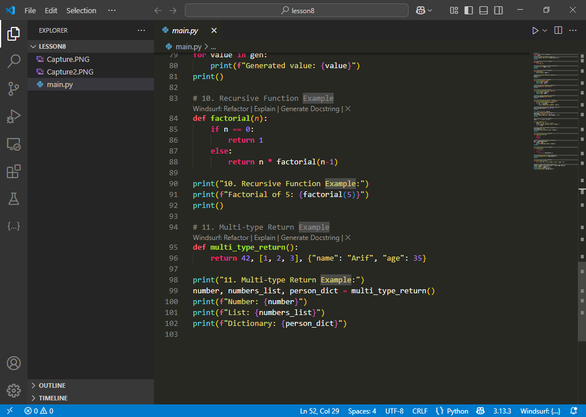Open Run and Debug view

coord(14,116)
